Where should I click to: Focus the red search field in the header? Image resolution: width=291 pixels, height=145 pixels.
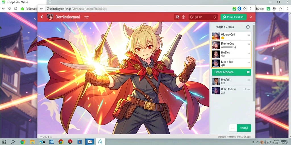coord(203,17)
